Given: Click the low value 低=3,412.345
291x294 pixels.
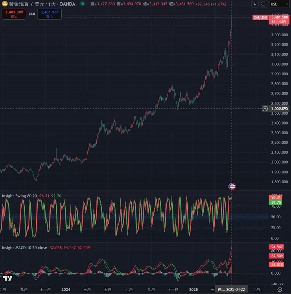Looking at the screenshot, I should pyautogui.click(x=155, y=4).
